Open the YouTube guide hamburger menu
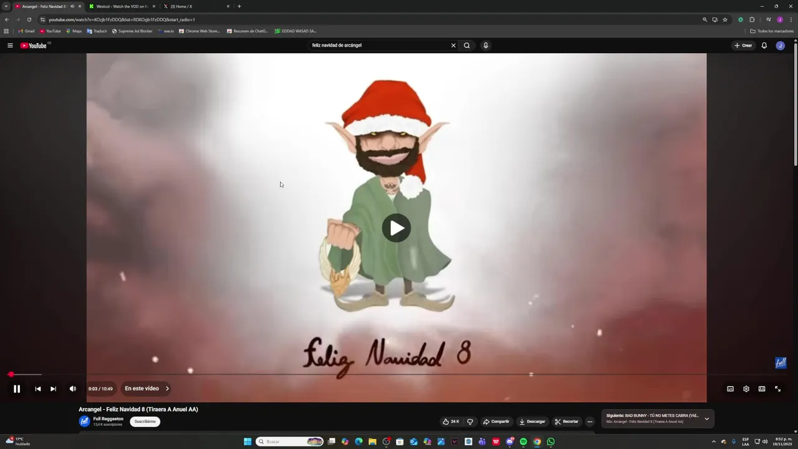The image size is (798, 449). (10, 46)
